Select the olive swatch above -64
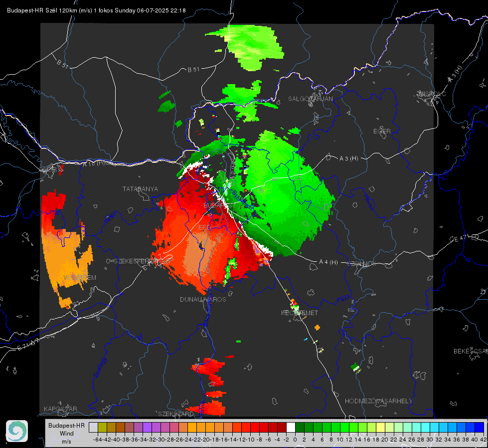488x448 pixels. pyautogui.click(x=102, y=427)
